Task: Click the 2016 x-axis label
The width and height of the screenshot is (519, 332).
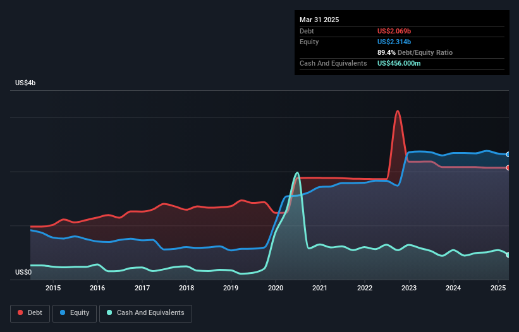Action: 97,288
